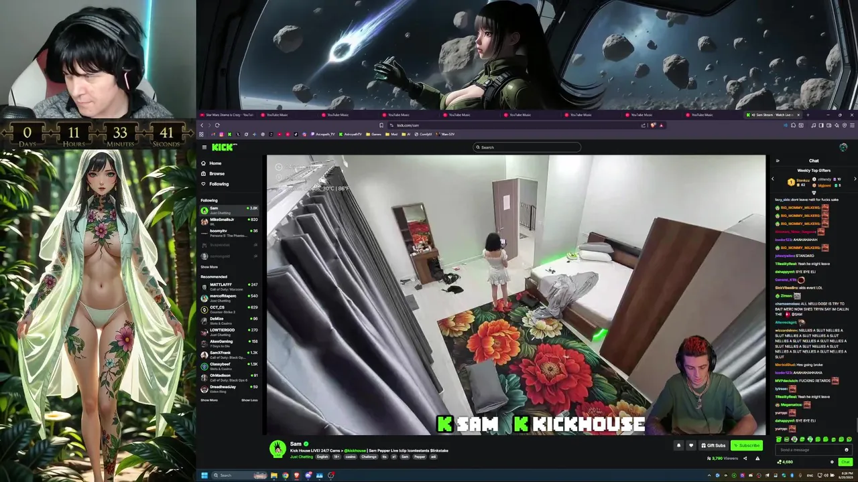Open recommended channel LOWTIERGOD
The width and height of the screenshot is (858, 482).
[x=229, y=331]
